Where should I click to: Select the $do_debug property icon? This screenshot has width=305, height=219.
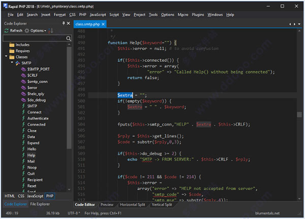(23, 100)
